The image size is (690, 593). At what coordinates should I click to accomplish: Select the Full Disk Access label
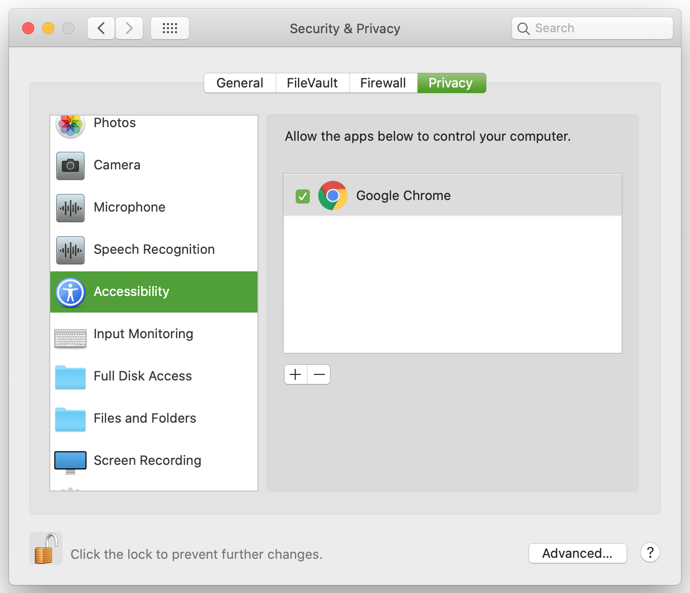pos(143,376)
